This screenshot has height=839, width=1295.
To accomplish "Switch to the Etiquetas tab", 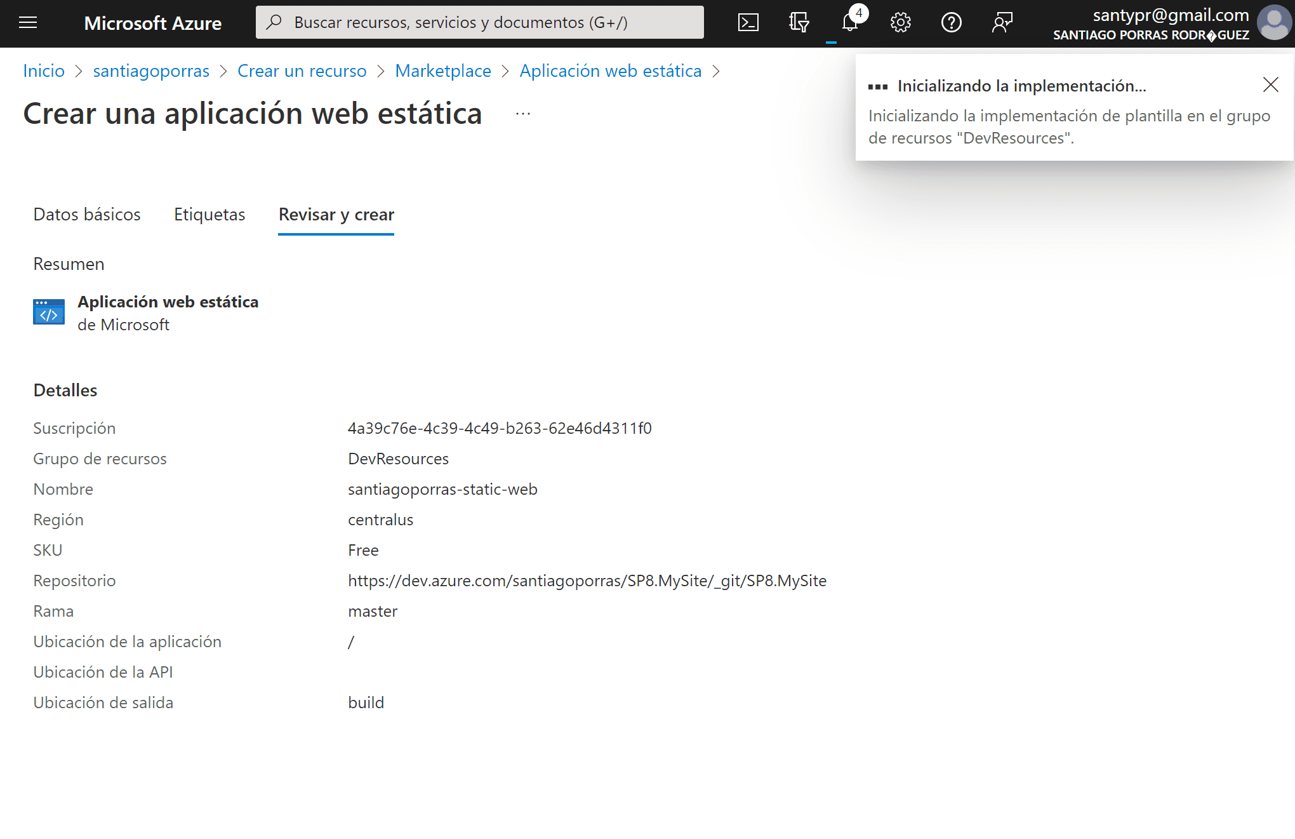I will [x=209, y=215].
